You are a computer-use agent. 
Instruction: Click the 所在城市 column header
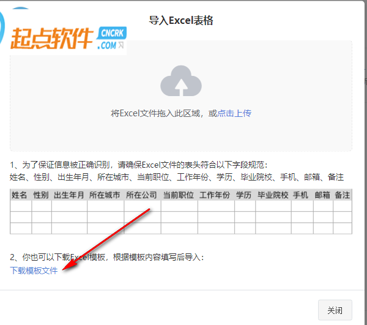[x=105, y=195]
